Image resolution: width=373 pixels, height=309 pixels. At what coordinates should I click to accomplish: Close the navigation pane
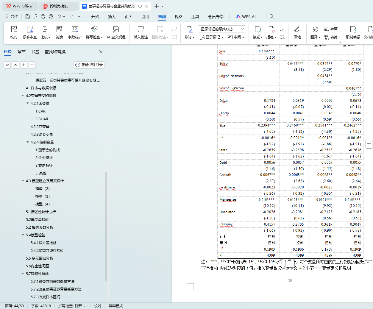coord(101,52)
